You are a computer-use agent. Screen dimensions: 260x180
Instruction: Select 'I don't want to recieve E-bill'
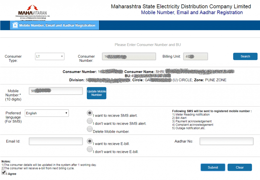(90, 149)
